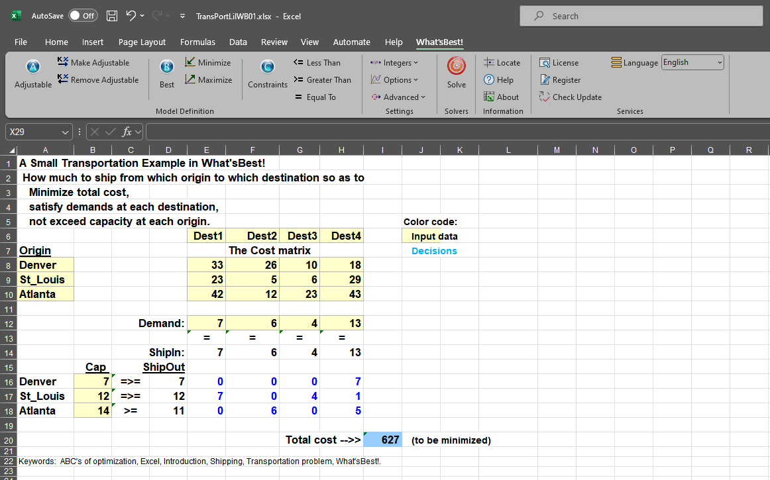The width and height of the screenshot is (770, 480).
Task: Click the Check Update icon
Action: tap(571, 97)
